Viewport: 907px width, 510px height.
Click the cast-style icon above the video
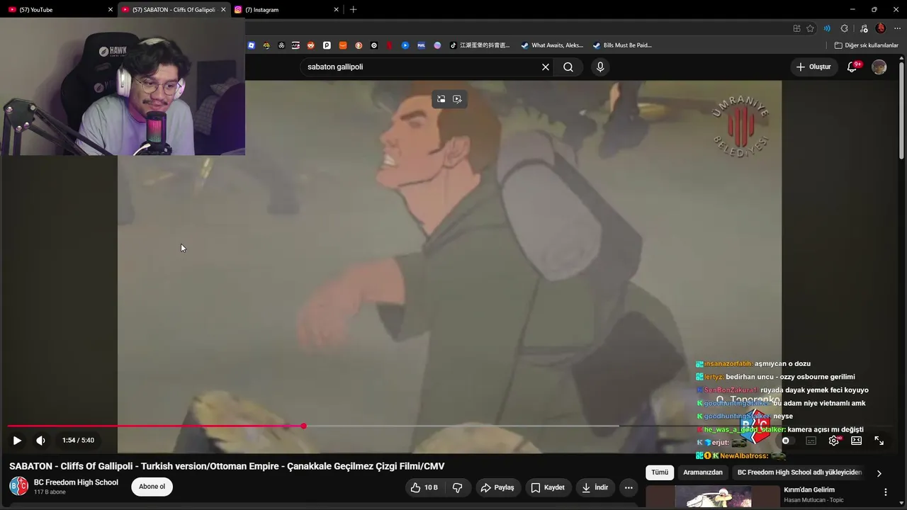click(x=457, y=99)
